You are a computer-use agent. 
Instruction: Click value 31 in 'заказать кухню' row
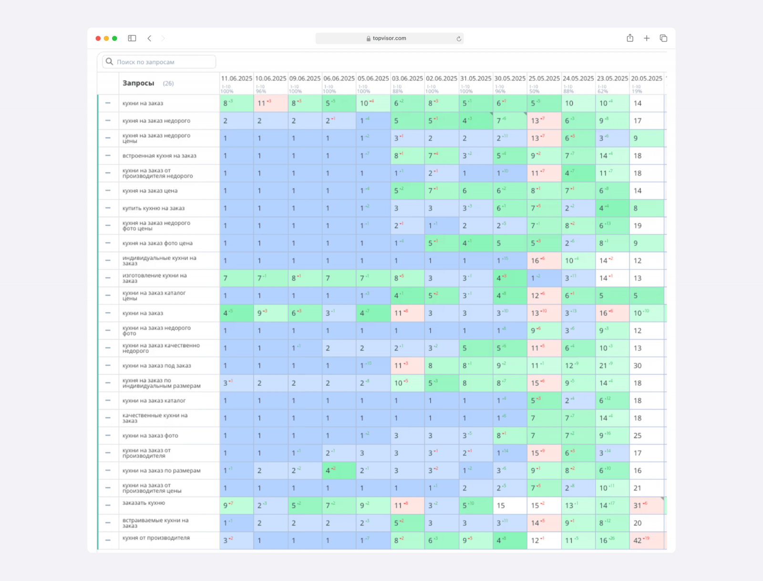click(x=638, y=505)
